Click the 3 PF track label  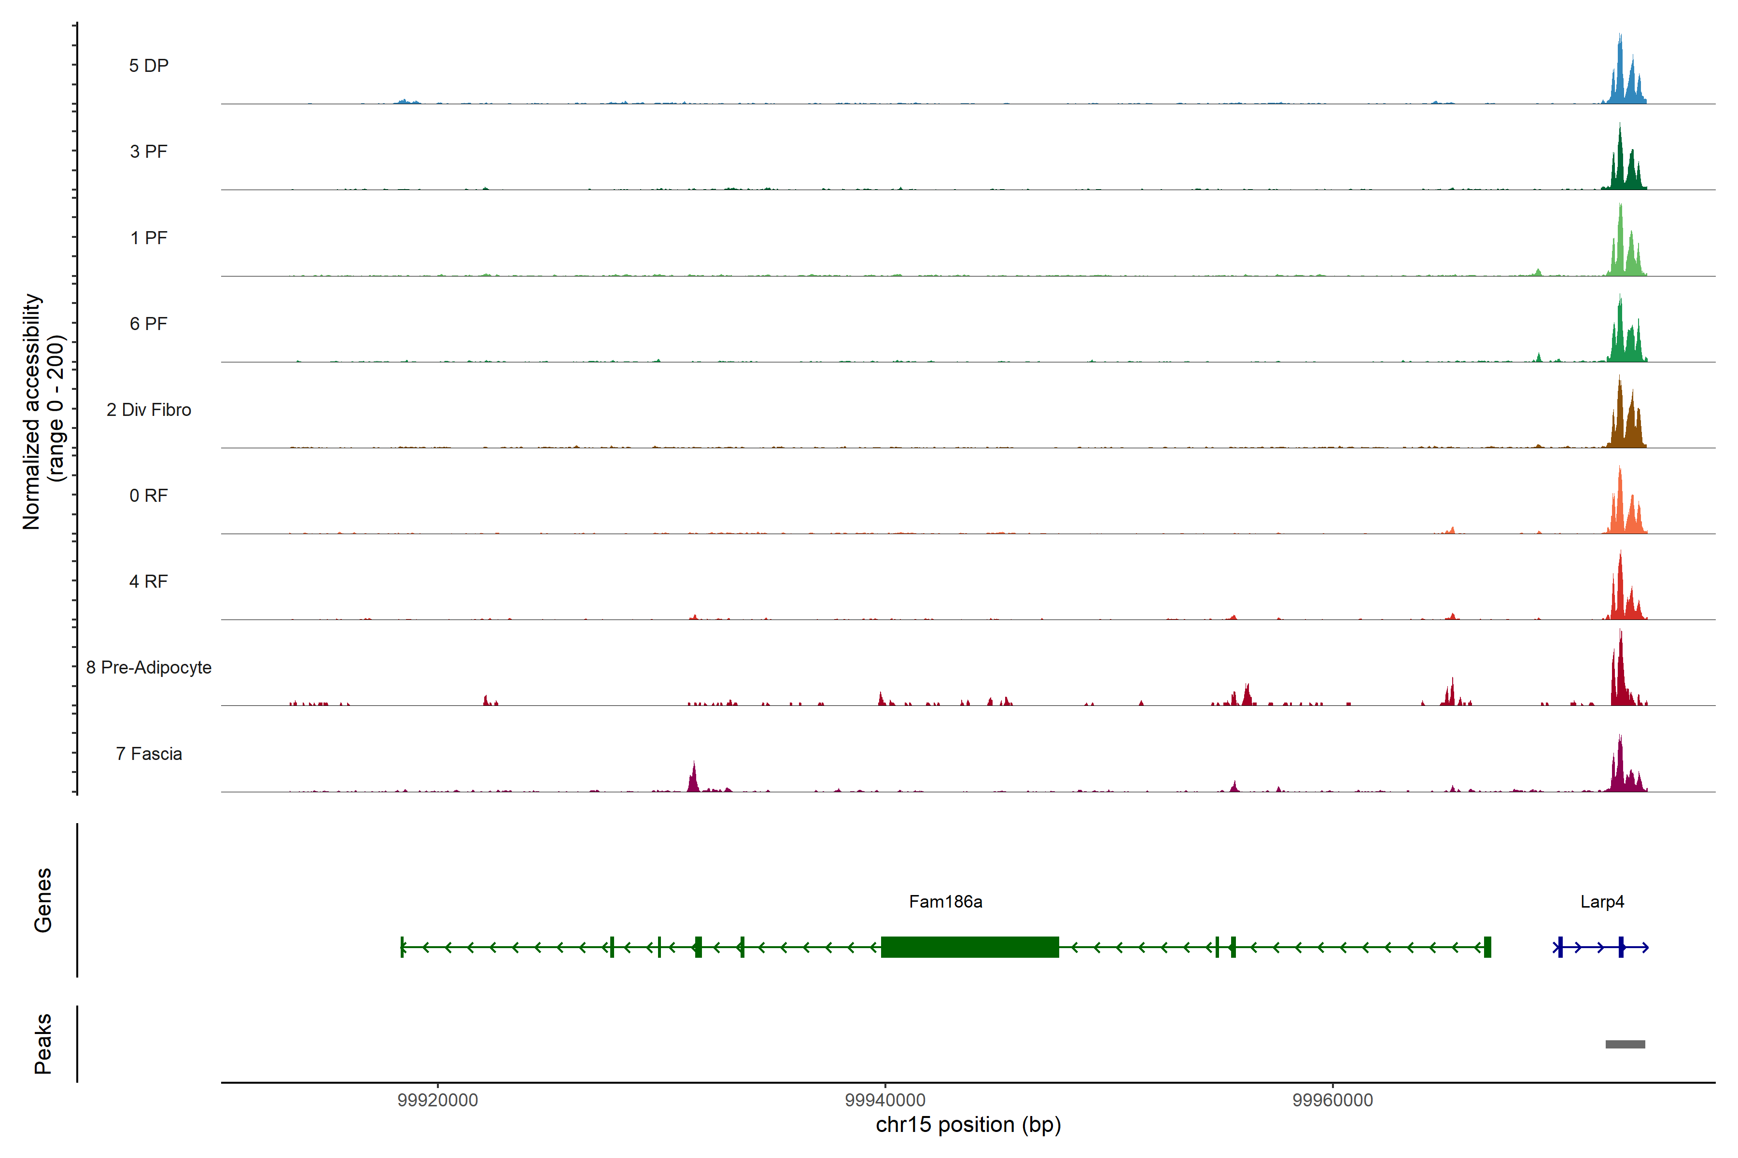coord(149,152)
